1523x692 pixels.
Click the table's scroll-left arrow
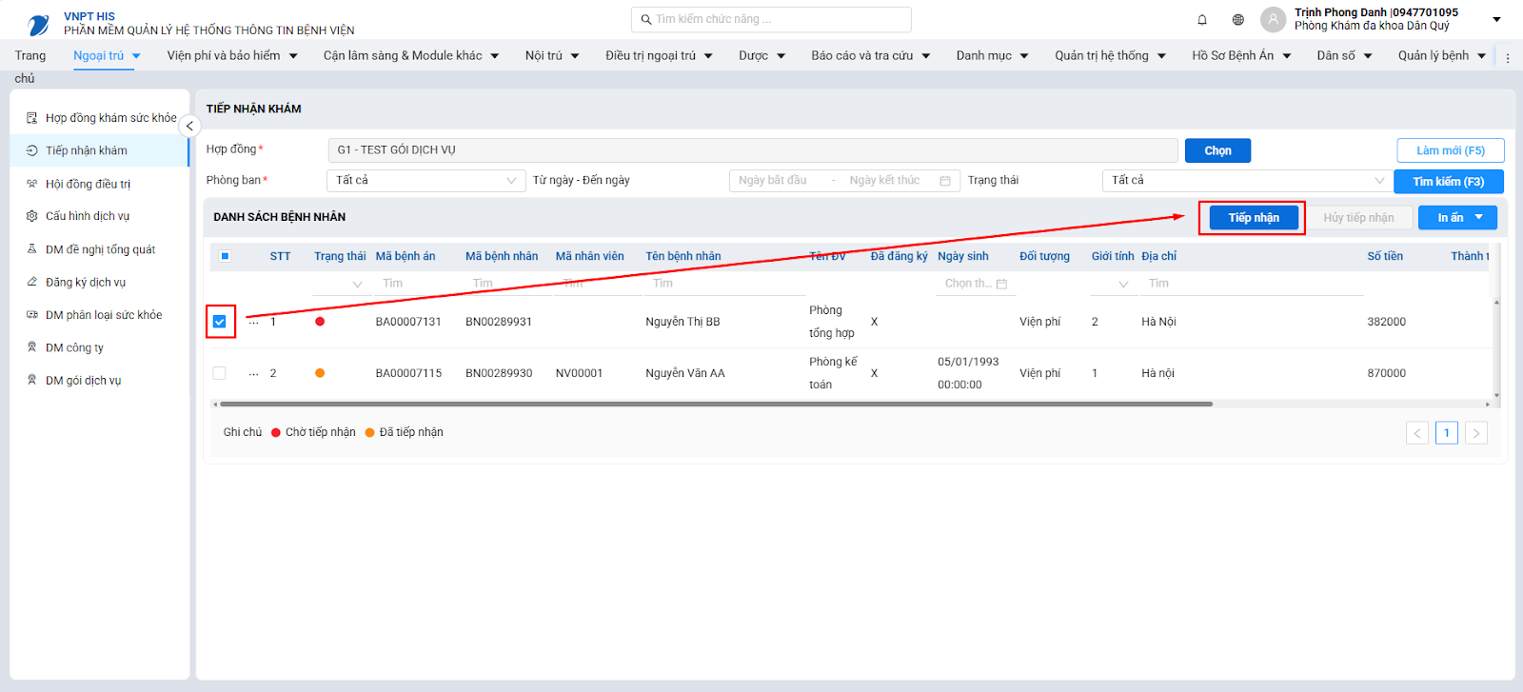215,405
